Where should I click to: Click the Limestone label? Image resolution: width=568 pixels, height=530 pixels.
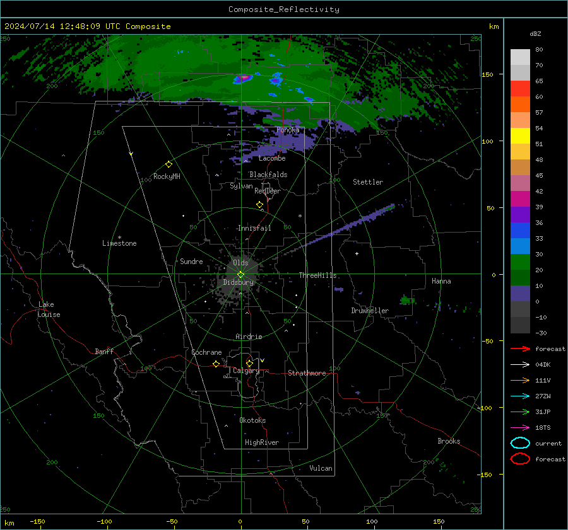[x=119, y=243]
